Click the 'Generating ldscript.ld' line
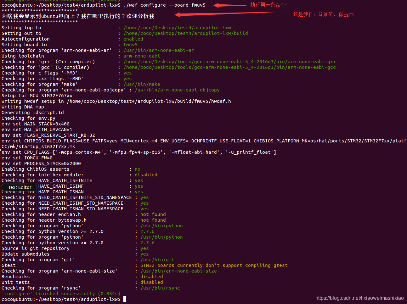The image size is (407, 304). (33, 113)
